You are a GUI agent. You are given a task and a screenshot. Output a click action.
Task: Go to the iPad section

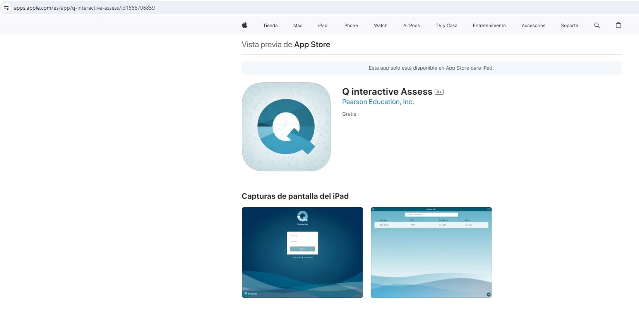(x=322, y=26)
